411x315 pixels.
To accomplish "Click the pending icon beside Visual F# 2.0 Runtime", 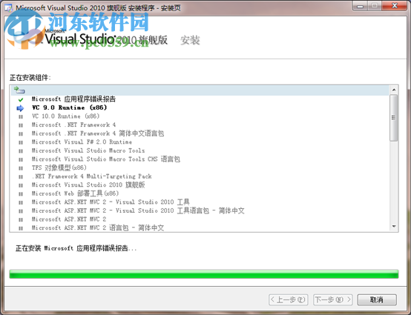I will click(x=21, y=143).
